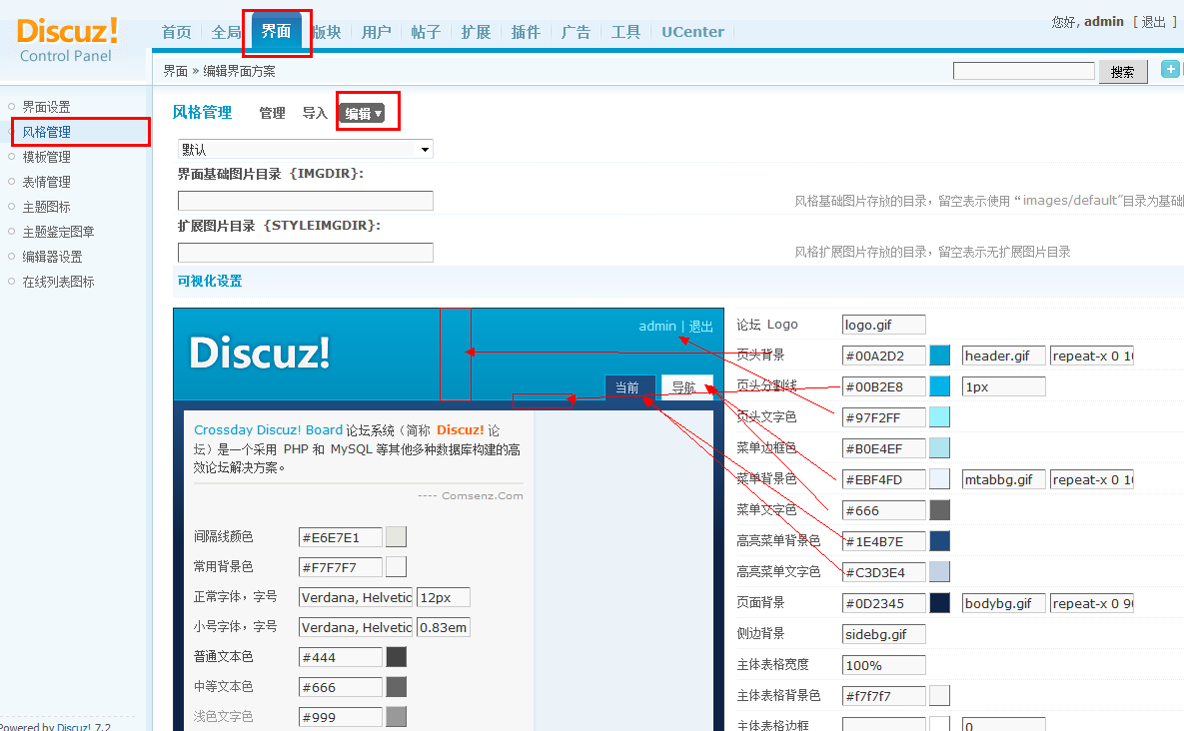Click the 页头背景 color swatch #00A2D2
The width and height of the screenshot is (1184, 731).
click(939, 356)
